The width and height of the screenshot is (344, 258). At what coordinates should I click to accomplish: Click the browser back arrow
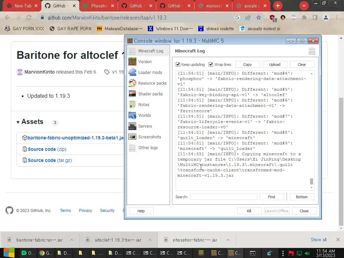tap(7, 17)
